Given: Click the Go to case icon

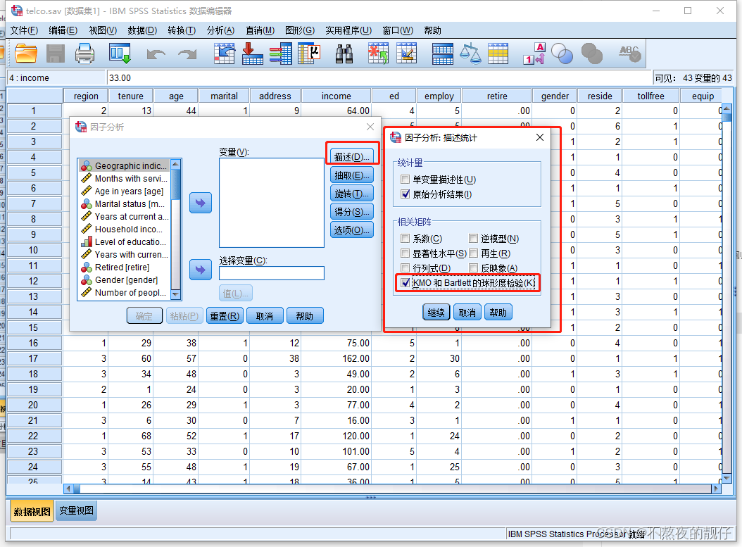Looking at the screenshot, I should (225, 54).
